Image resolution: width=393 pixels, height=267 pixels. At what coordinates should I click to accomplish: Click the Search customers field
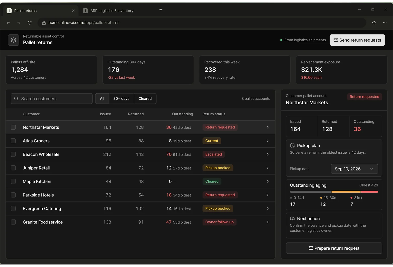point(52,98)
